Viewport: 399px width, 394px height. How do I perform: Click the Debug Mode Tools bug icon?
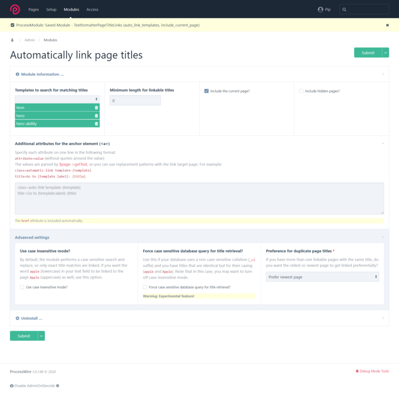coord(357,371)
